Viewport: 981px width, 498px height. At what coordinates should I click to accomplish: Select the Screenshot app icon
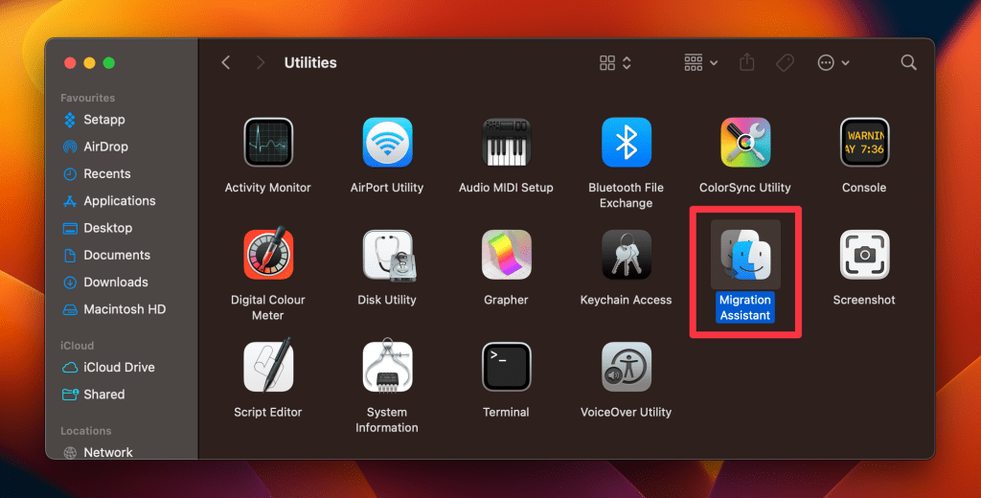coord(864,255)
